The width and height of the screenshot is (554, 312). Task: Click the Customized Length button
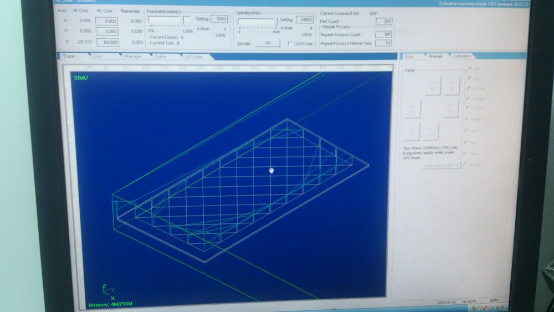(x=442, y=165)
